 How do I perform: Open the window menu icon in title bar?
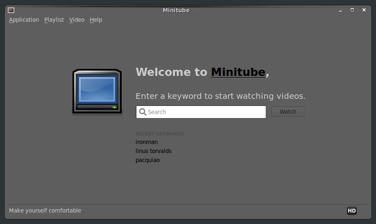(x=11, y=10)
